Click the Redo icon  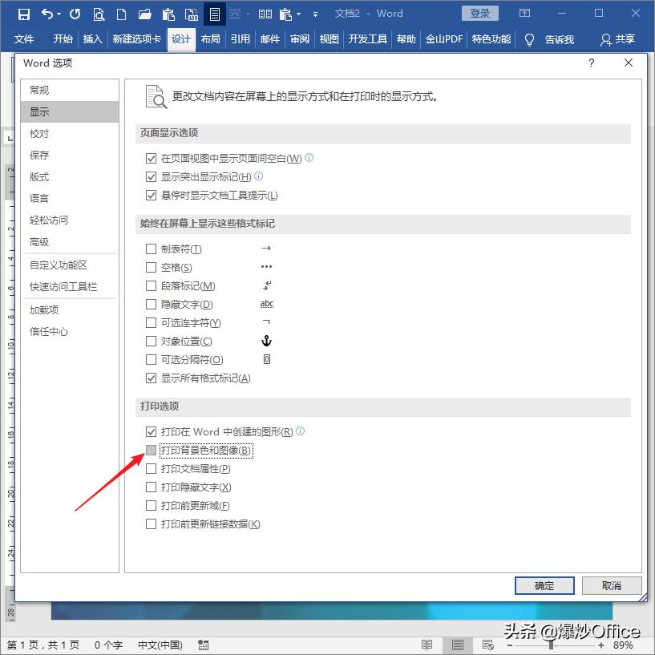[74, 14]
